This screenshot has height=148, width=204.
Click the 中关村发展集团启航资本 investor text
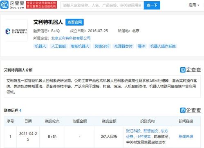tap(146, 142)
